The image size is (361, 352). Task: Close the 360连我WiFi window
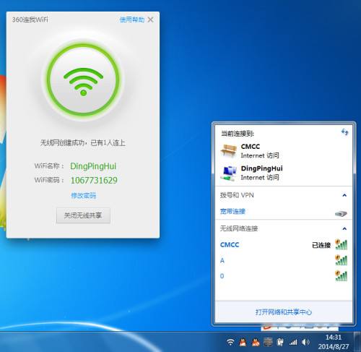151,20
